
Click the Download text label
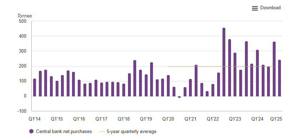pyautogui.click(x=270, y=8)
